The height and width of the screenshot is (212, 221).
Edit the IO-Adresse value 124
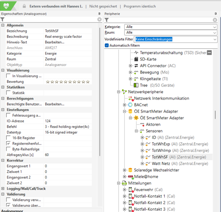click(68, 121)
